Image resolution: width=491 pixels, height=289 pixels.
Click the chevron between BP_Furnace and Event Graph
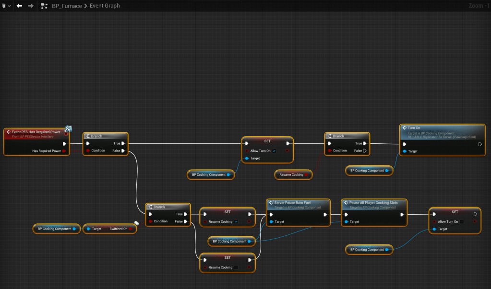click(86, 6)
